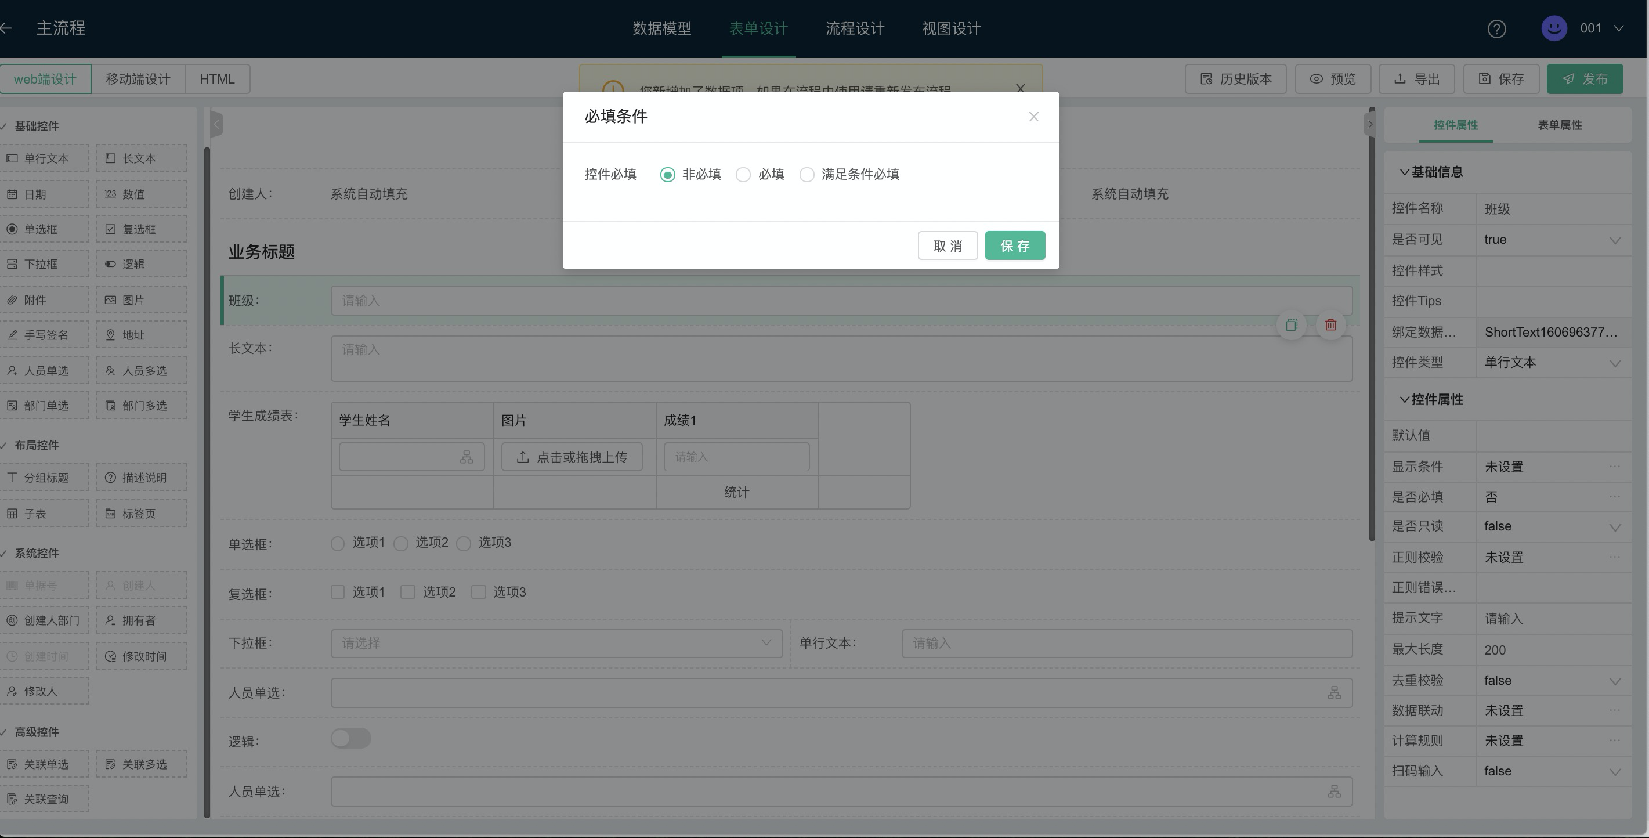Click the 关联查询 advanced control
The width and height of the screenshot is (1649, 838).
tap(44, 799)
